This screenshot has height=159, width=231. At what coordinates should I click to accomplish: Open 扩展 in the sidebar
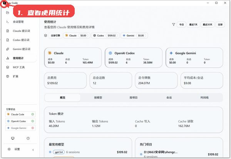(15, 76)
